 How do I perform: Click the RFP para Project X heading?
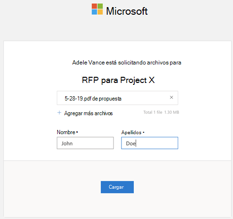[x=118, y=80]
